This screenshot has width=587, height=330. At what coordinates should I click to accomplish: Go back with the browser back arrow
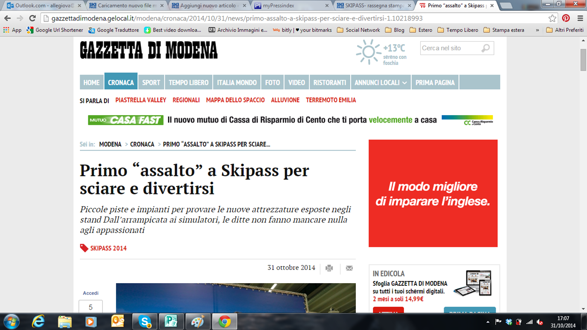7,18
